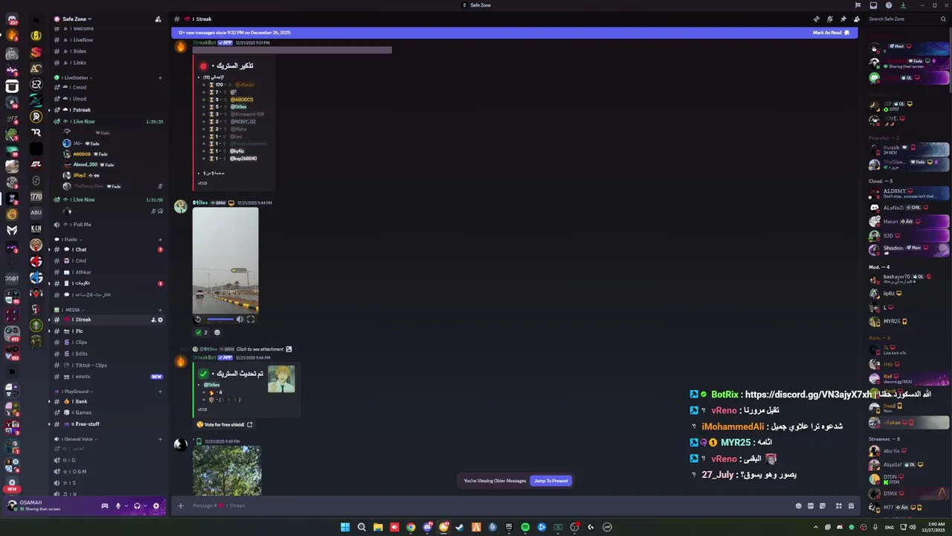Open the Chat channel

click(x=108, y=249)
